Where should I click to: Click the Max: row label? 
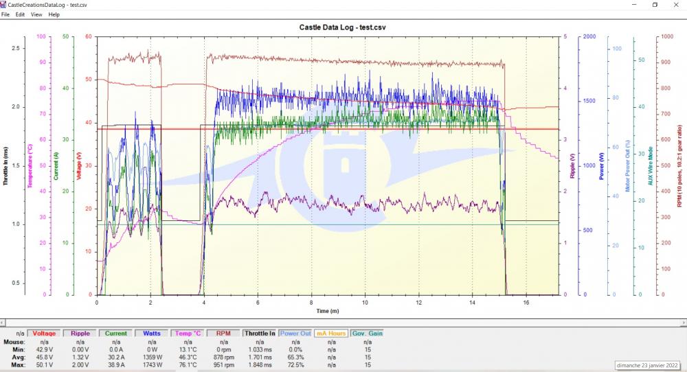[x=19, y=365]
